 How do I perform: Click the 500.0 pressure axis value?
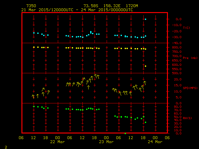point(176,73)
